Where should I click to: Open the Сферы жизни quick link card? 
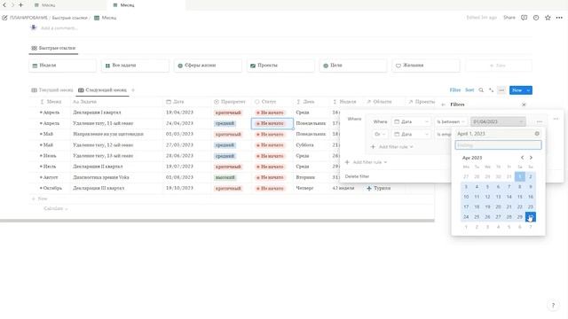click(208, 66)
